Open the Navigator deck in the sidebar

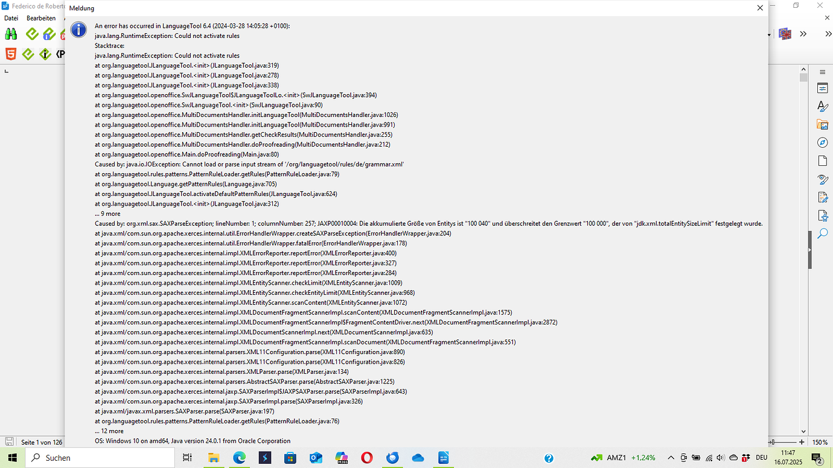822,143
